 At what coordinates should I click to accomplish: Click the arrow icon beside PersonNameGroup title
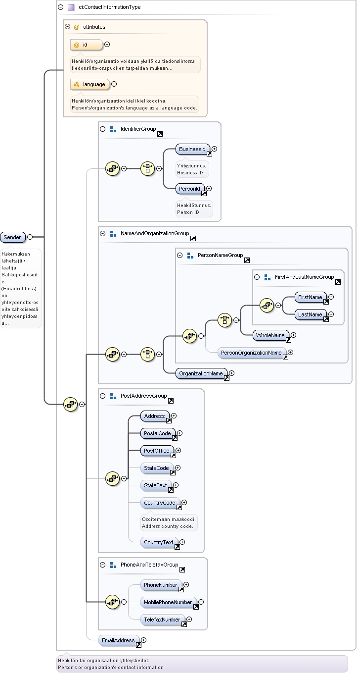[247, 260]
